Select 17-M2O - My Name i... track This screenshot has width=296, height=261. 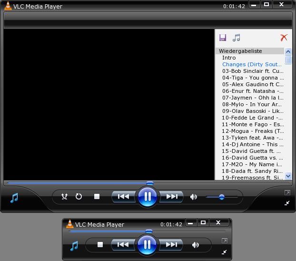(252, 164)
